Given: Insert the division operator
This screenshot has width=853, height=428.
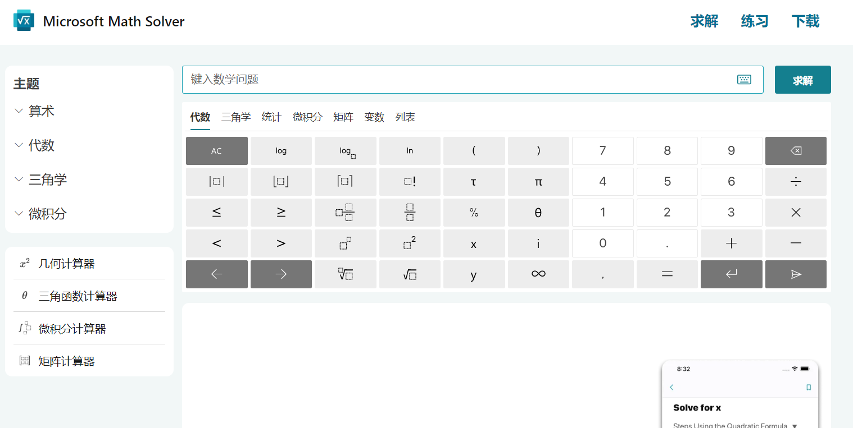Looking at the screenshot, I should click(x=796, y=182).
